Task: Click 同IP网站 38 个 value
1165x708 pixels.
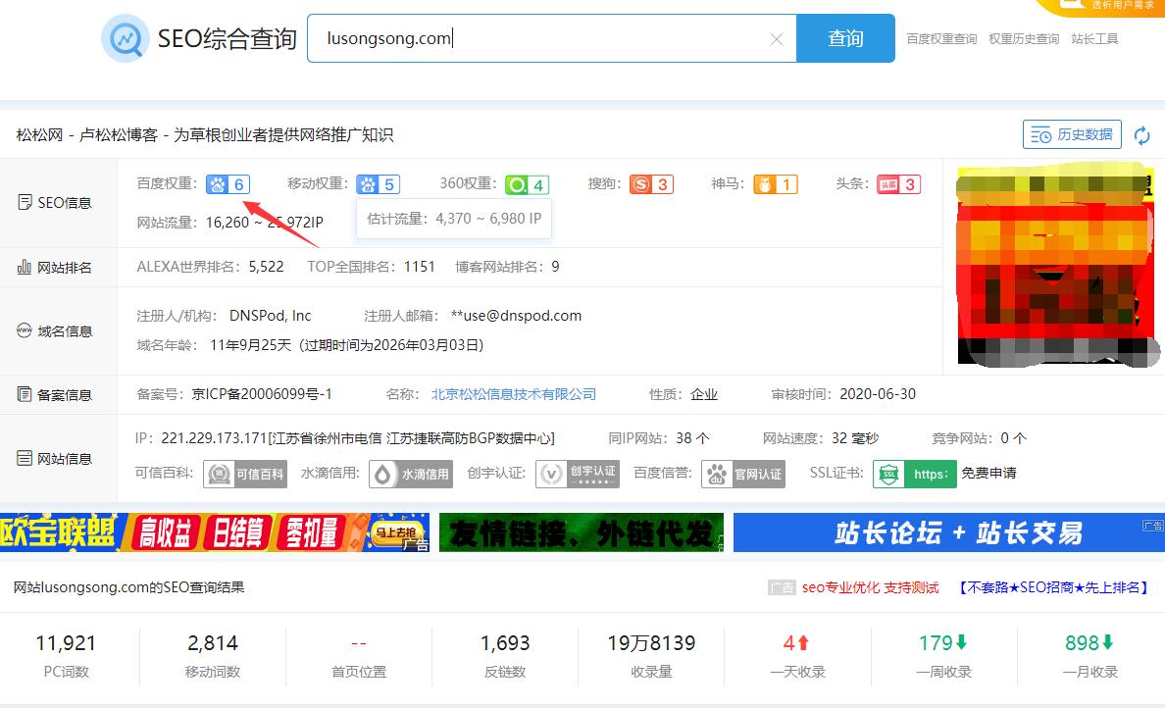Action: [692, 438]
